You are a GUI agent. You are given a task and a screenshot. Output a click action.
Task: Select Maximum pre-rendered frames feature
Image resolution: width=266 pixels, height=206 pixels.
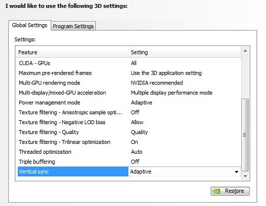click(x=55, y=73)
